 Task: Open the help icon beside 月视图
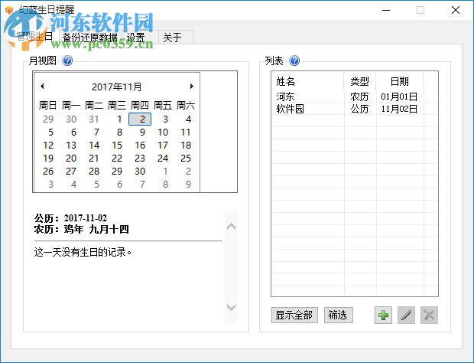67,60
